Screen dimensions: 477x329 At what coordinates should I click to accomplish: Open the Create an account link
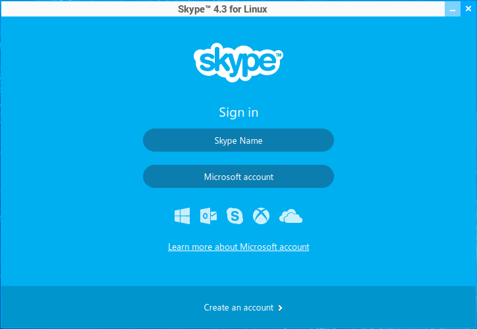pyautogui.click(x=238, y=307)
